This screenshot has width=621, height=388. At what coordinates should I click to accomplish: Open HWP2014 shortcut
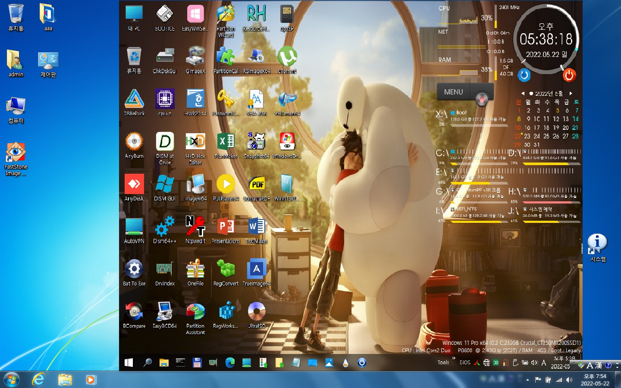(195, 103)
